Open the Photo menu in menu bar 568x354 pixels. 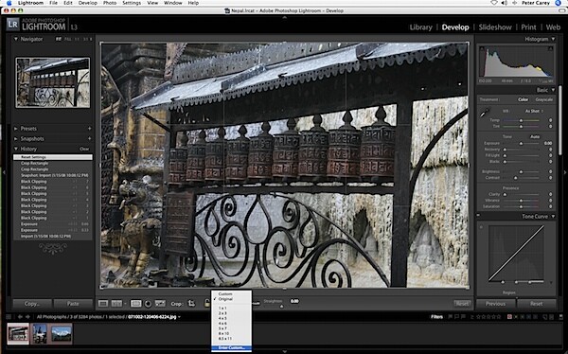110,3
